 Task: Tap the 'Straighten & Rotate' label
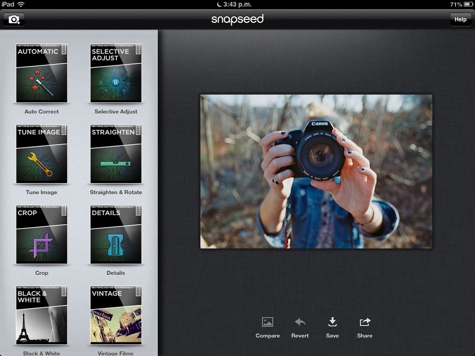116,192
